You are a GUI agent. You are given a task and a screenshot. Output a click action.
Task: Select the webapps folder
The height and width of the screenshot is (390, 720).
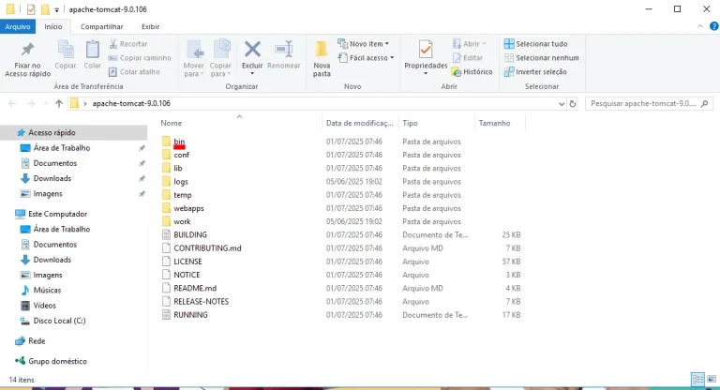point(188,208)
